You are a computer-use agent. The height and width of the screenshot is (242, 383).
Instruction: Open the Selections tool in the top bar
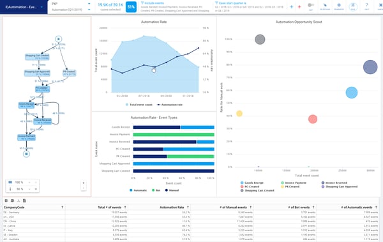pos(325,6)
